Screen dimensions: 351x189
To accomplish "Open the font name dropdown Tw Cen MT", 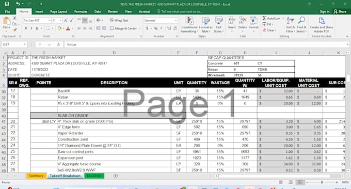I will click(50, 20).
